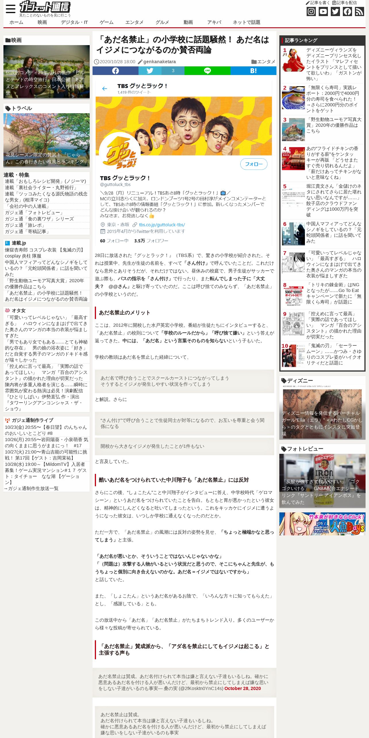The width and height of the screenshot is (369, 738).
Task: Open ディズニー virtual girl Ella thumbnail
Action: pyautogui.click(x=322, y=412)
